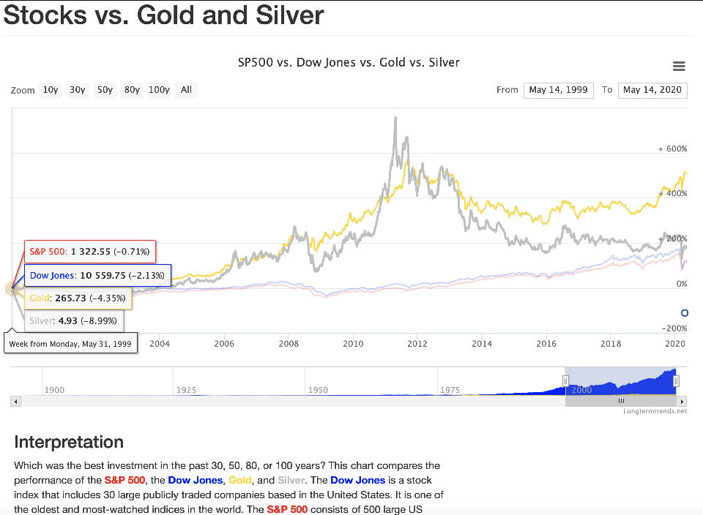This screenshot has width=703, height=515.
Task: Click the highlighted data point at chart start
Action: [x=12, y=288]
